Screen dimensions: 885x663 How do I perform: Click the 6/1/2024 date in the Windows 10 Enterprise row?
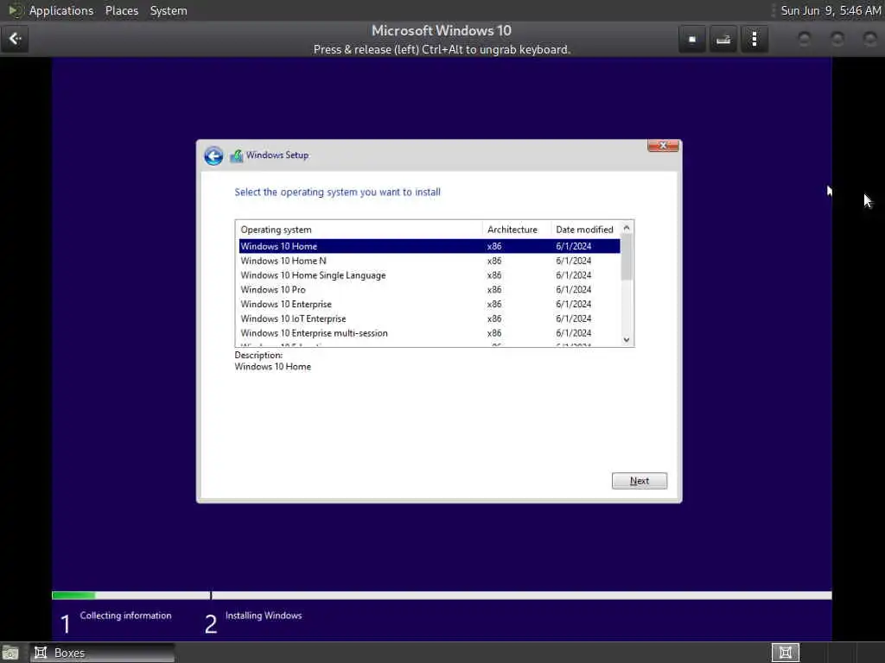(x=574, y=304)
